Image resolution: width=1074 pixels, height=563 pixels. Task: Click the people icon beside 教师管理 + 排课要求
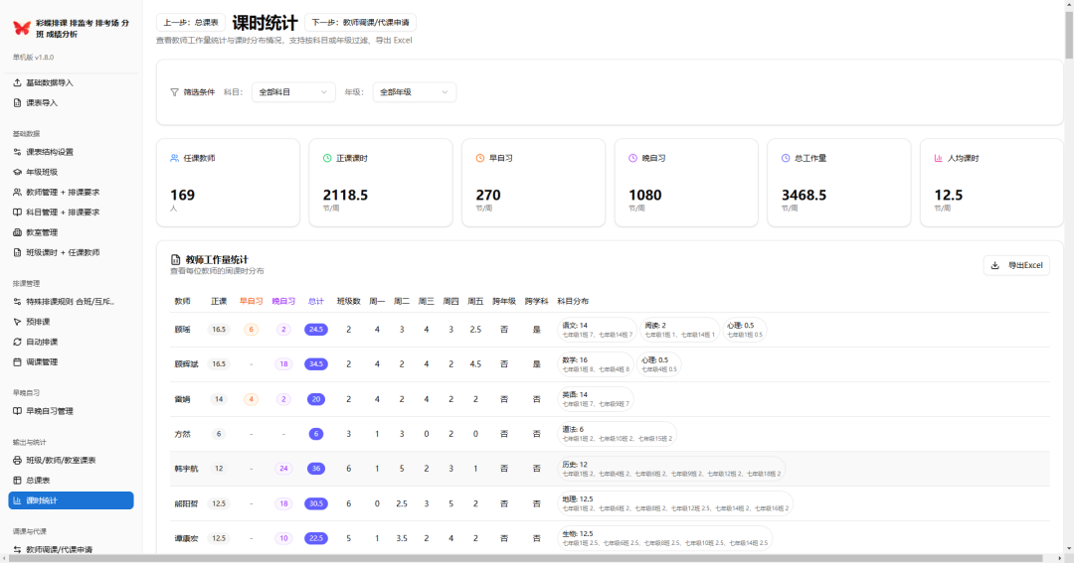17,193
